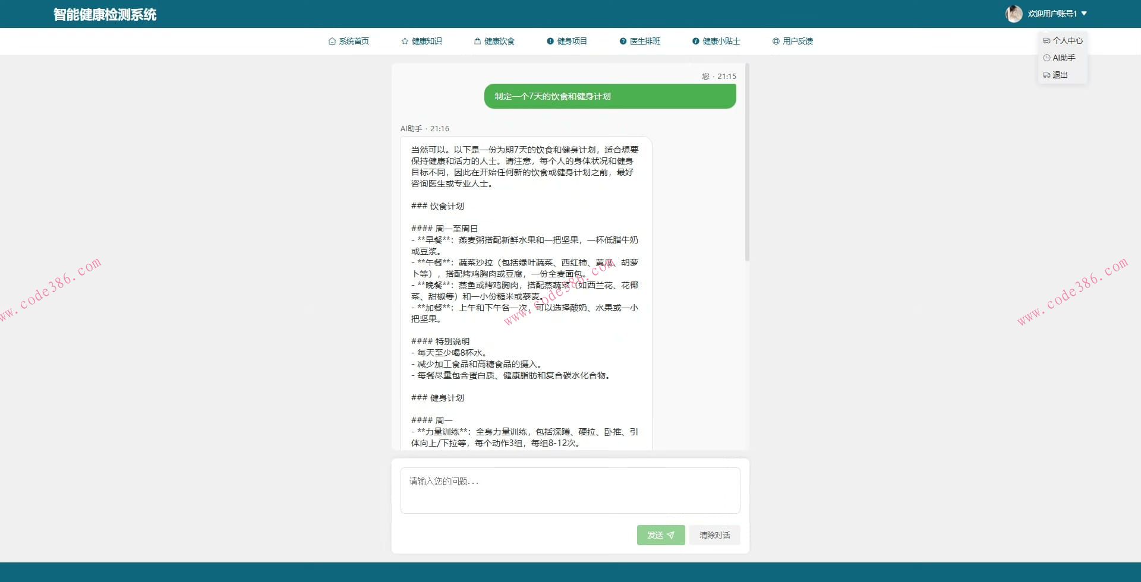Click 清除对话 to clear the chat
The height and width of the screenshot is (582, 1141).
pyautogui.click(x=714, y=534)
